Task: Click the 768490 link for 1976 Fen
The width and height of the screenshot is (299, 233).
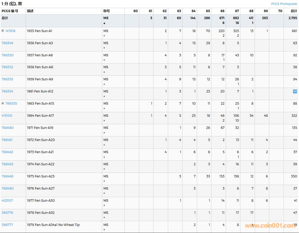Action: coord(7,188)
